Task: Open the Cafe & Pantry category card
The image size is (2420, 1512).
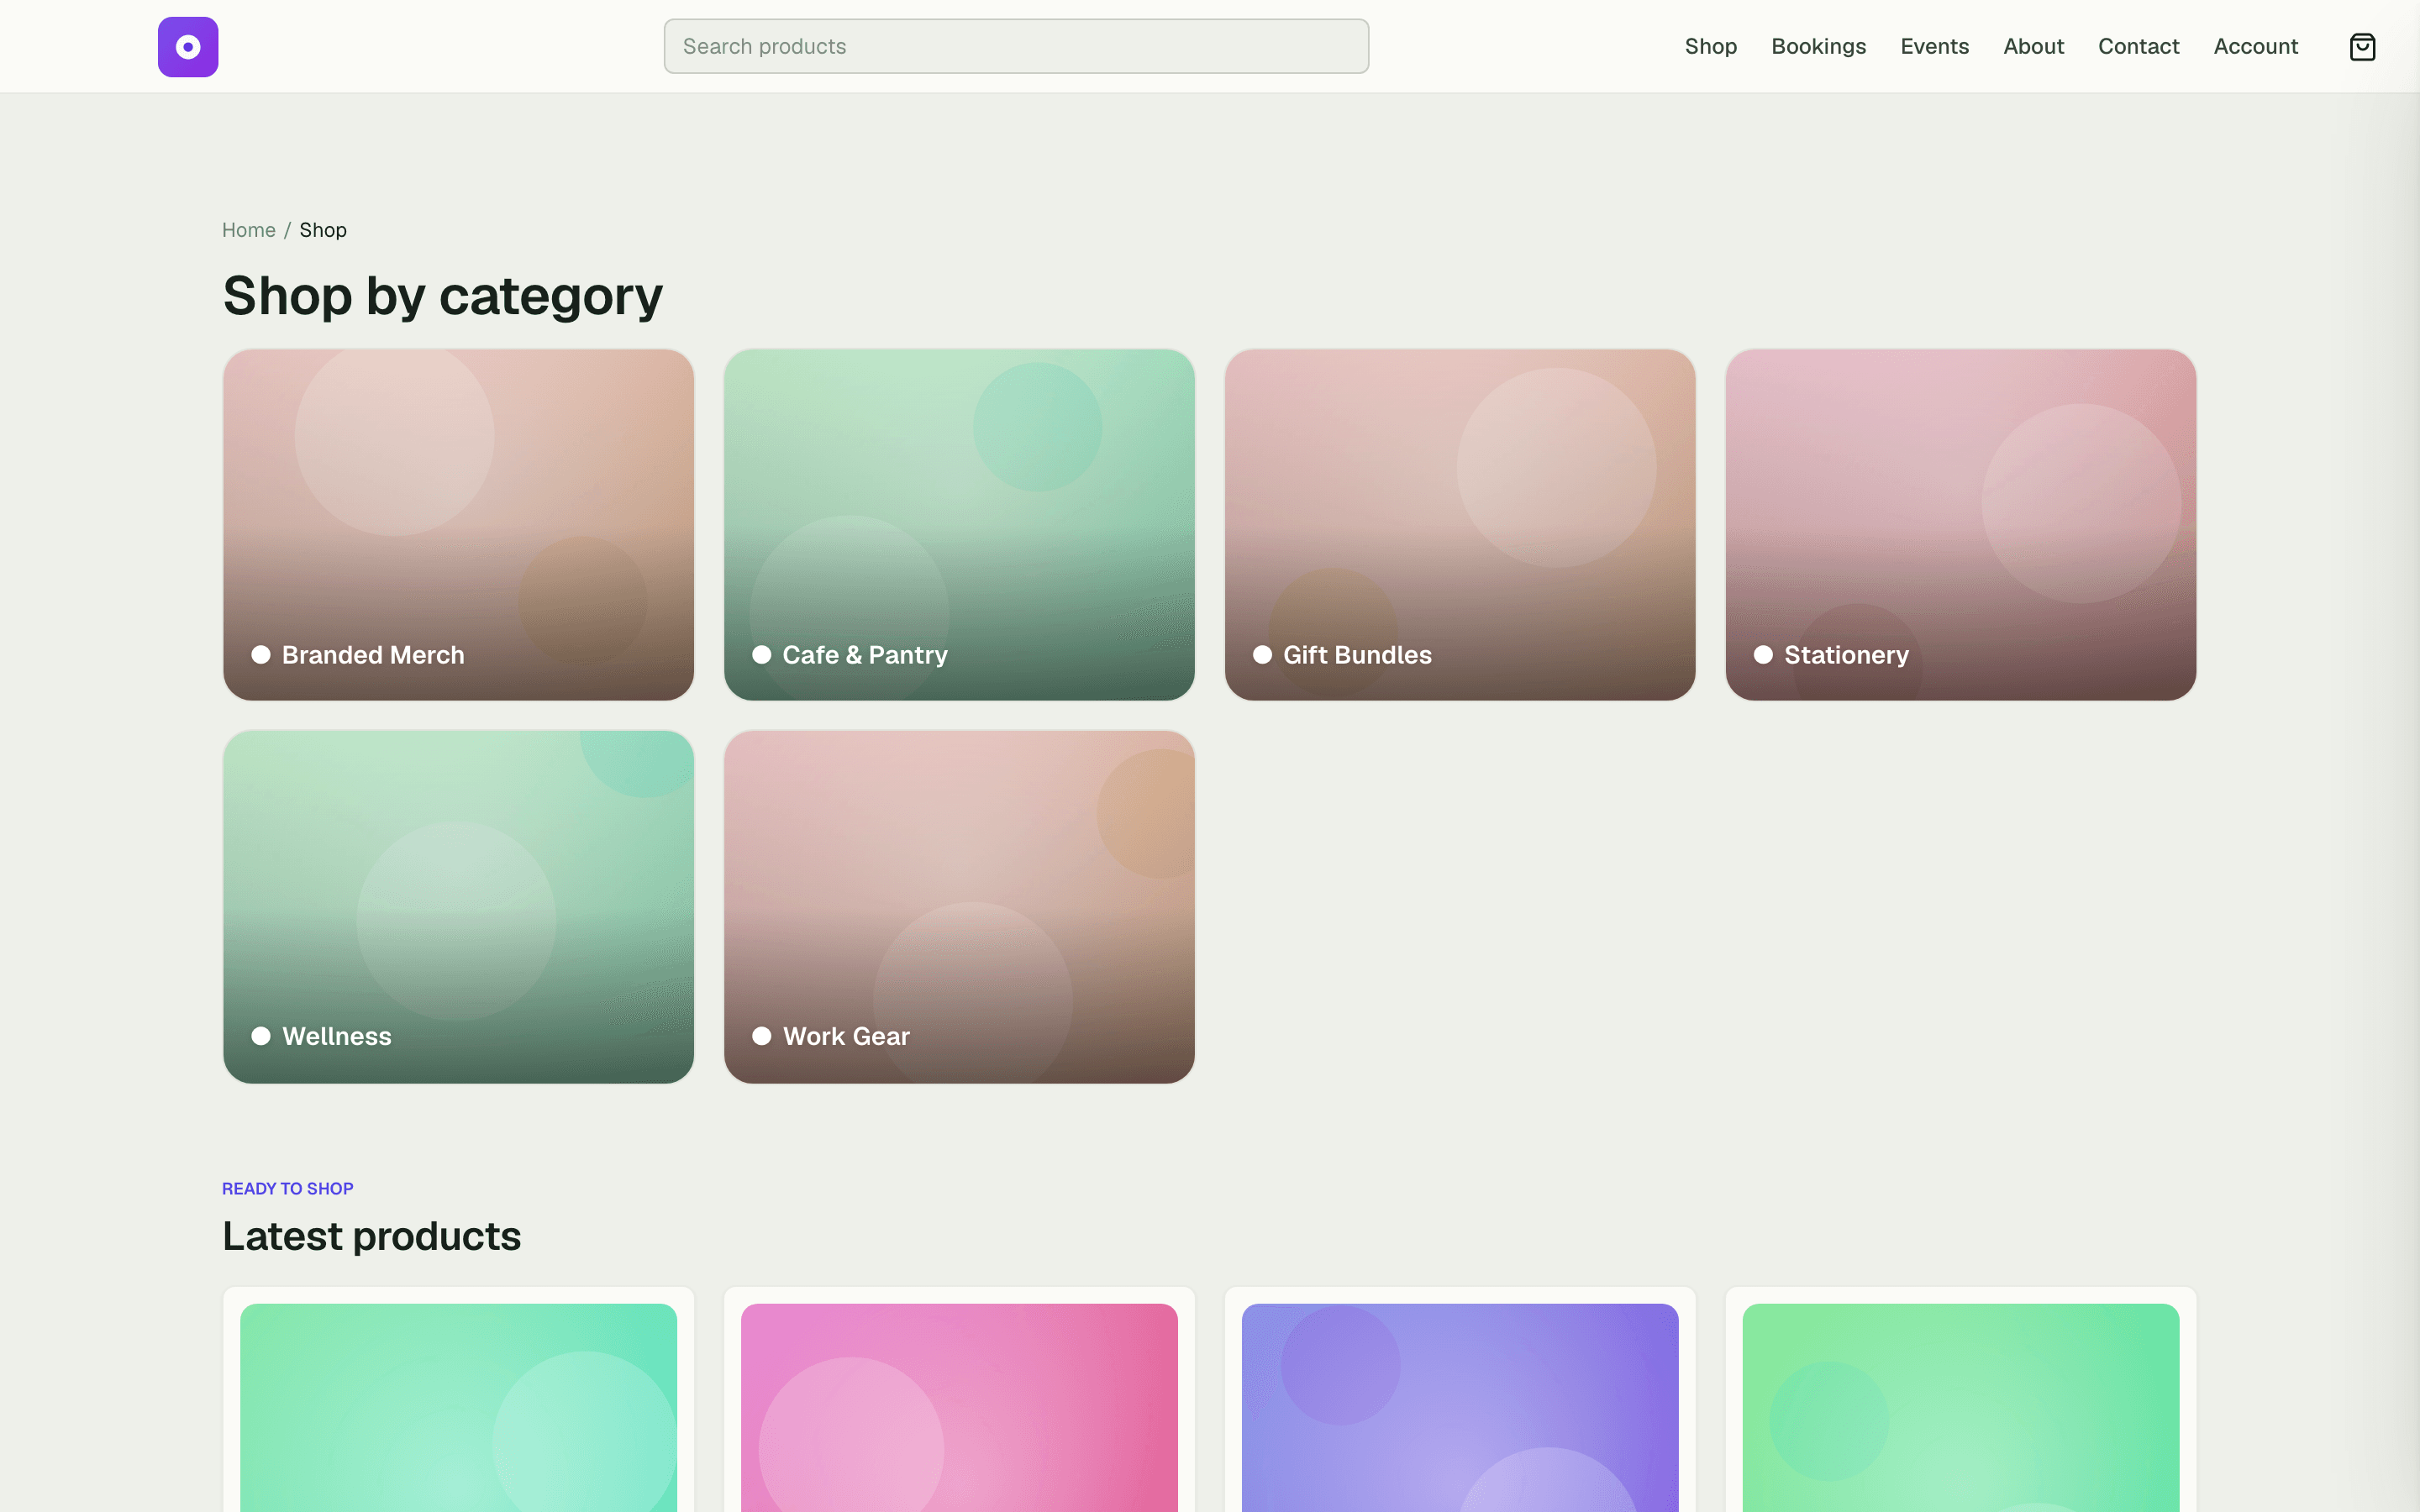Action: (959, 525)
